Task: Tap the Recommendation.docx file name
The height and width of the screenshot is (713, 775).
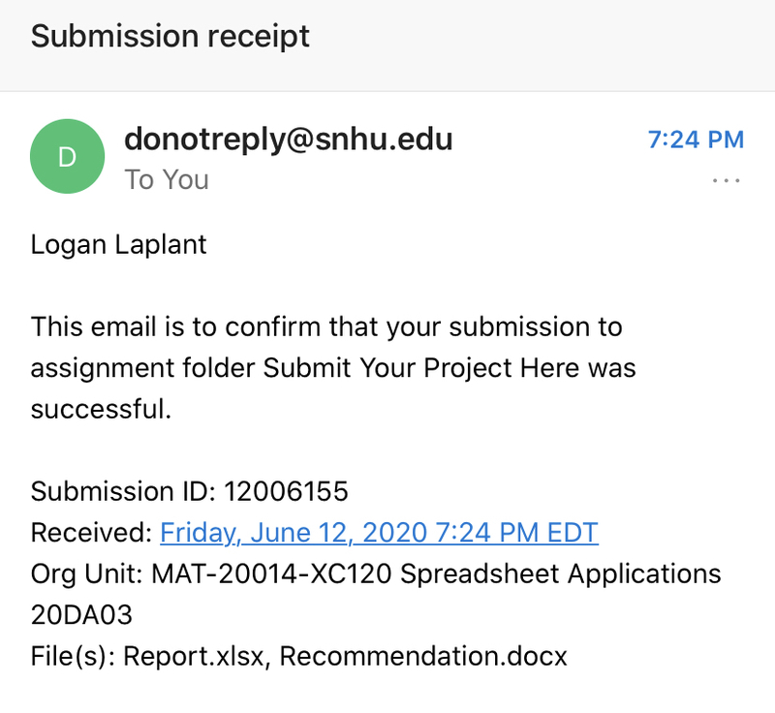Action: tap(423, 656)
